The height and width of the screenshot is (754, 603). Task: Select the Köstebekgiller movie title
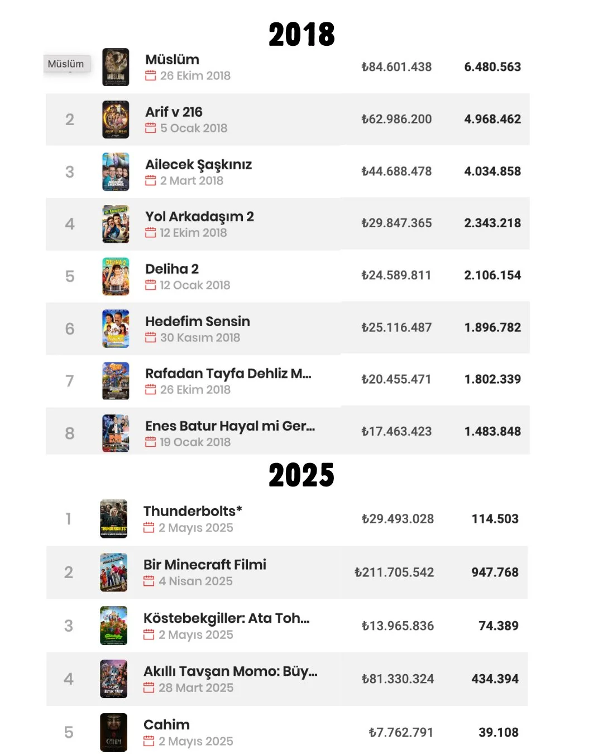(x=227, y=618)
